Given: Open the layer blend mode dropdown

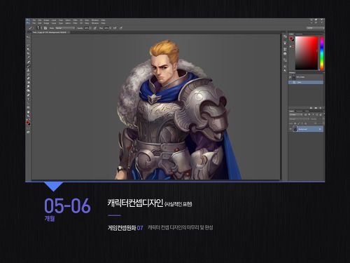Looking at the screenshot, I should click(x=299, y=119).
